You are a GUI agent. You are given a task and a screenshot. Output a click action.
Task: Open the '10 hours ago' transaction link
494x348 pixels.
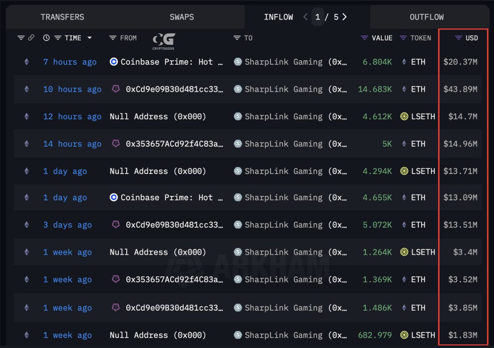click(x=72, y=89)
